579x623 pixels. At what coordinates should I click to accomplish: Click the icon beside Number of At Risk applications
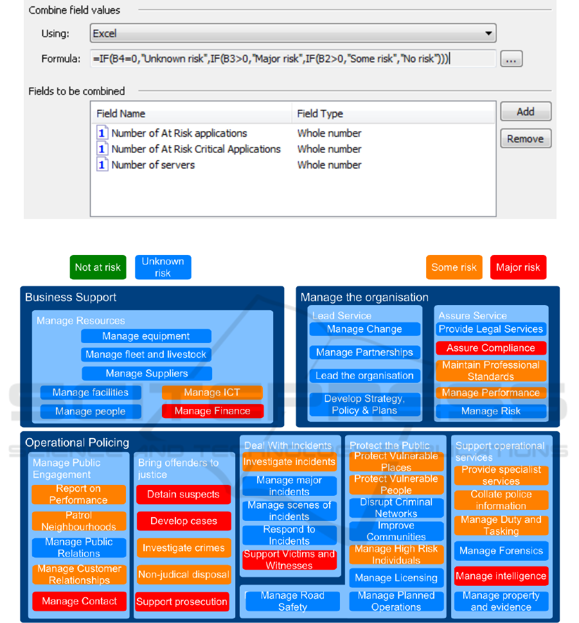102,134
